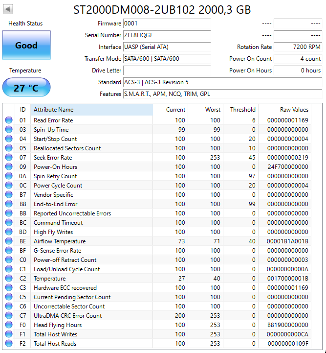Click the status orb for Total Host Writes
The width and height of the screenshot is (326, 353).
(x=9, y=334)
